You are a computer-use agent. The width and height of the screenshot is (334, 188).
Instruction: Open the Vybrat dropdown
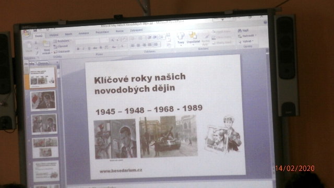[246, 41]
